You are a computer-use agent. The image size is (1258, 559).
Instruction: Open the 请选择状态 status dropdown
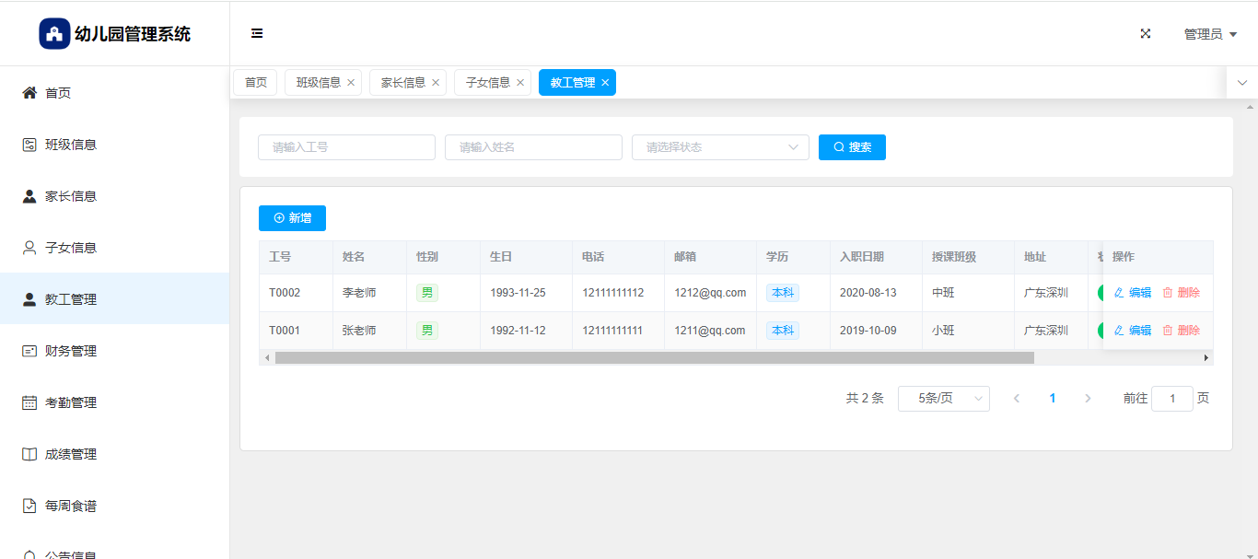[720, 147]
